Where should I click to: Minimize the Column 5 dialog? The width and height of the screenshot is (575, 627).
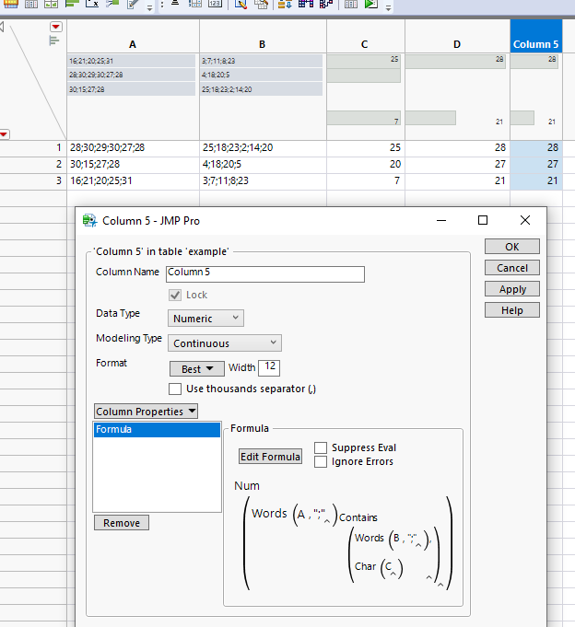(441, 220)
